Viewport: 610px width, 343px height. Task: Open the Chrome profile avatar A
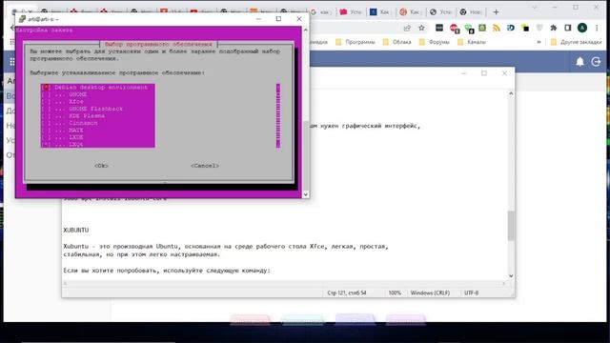[x=582, y=28]
